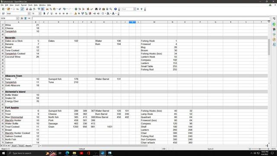Viewport: 277px width, 156px height.
Task: Open the Name Box dropdown arrow
Action: [17, 18]
